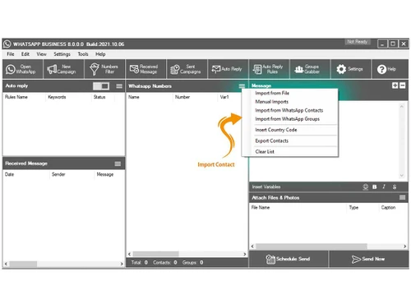Open the View menu
Viewport: 411px width, 308px height.
tap(42, 54)
